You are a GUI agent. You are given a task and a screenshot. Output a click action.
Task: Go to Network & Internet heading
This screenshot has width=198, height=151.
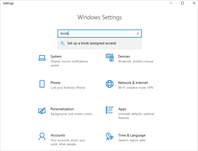[133, 83]
